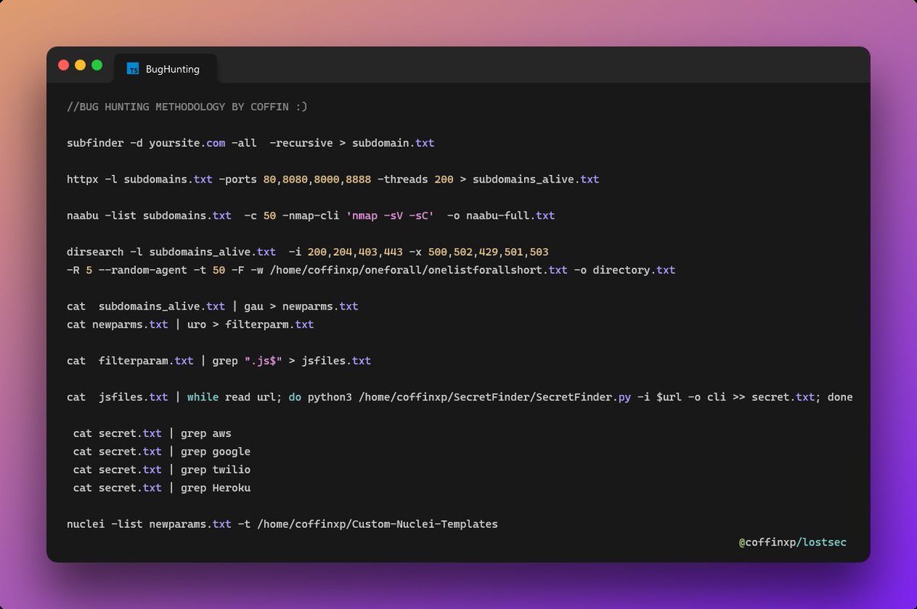
Task: Click the naabu -list command line
Action: point(311,215)
